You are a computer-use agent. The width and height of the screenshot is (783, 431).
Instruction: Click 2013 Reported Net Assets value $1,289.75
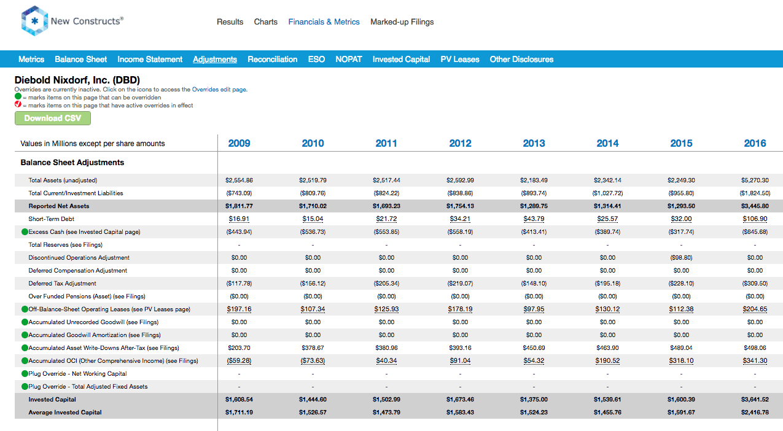click(x=534, y=206)
